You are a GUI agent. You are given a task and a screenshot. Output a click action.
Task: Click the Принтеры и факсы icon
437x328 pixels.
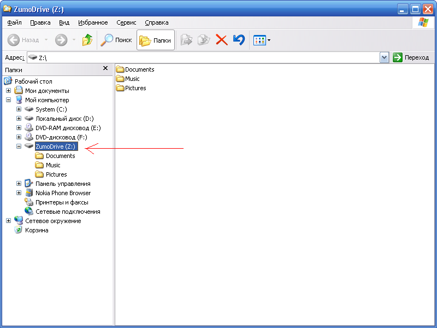click(x=29, y=202)
